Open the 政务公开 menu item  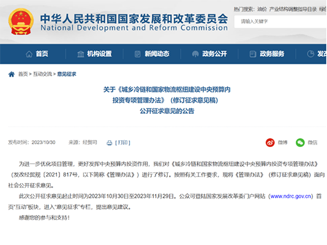pyautogui.click(x=214, y=54)
